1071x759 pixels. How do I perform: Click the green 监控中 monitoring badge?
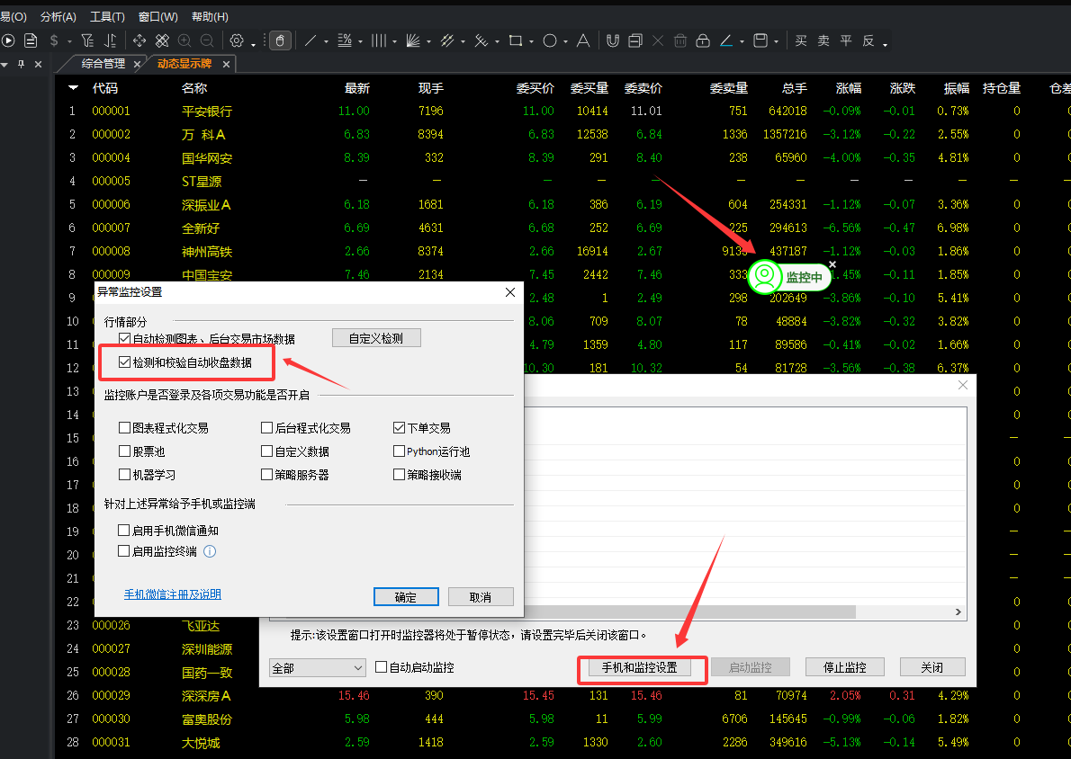point(789,277)
